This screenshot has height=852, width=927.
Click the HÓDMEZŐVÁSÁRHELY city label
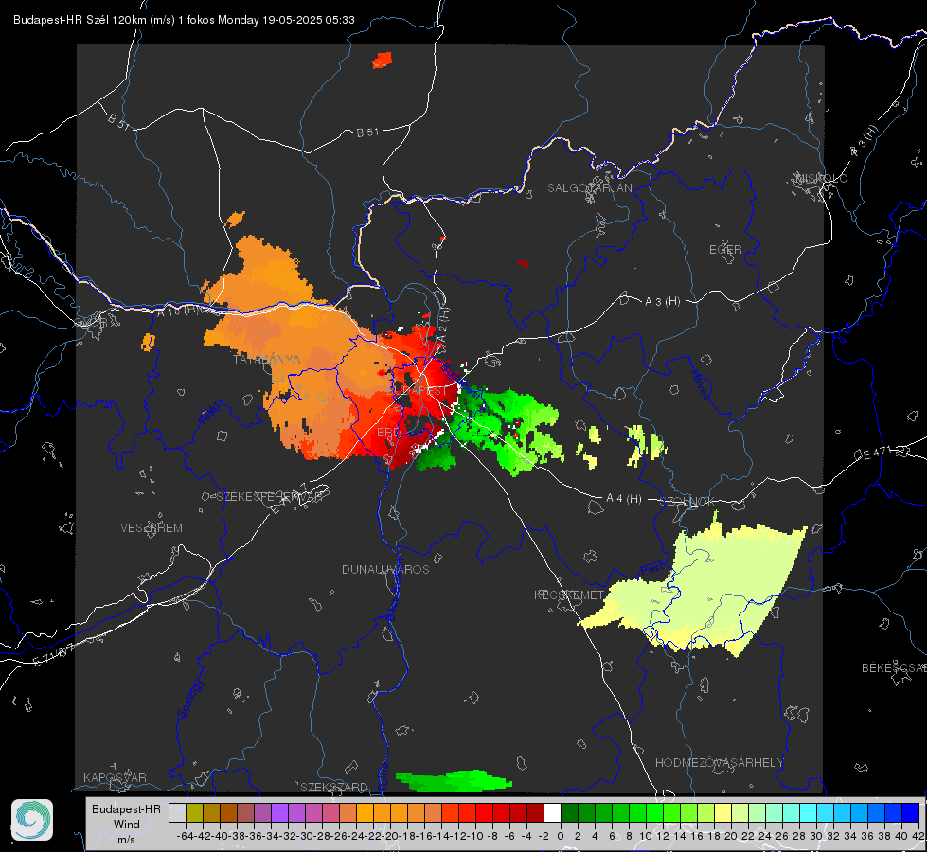pos(719,763)
